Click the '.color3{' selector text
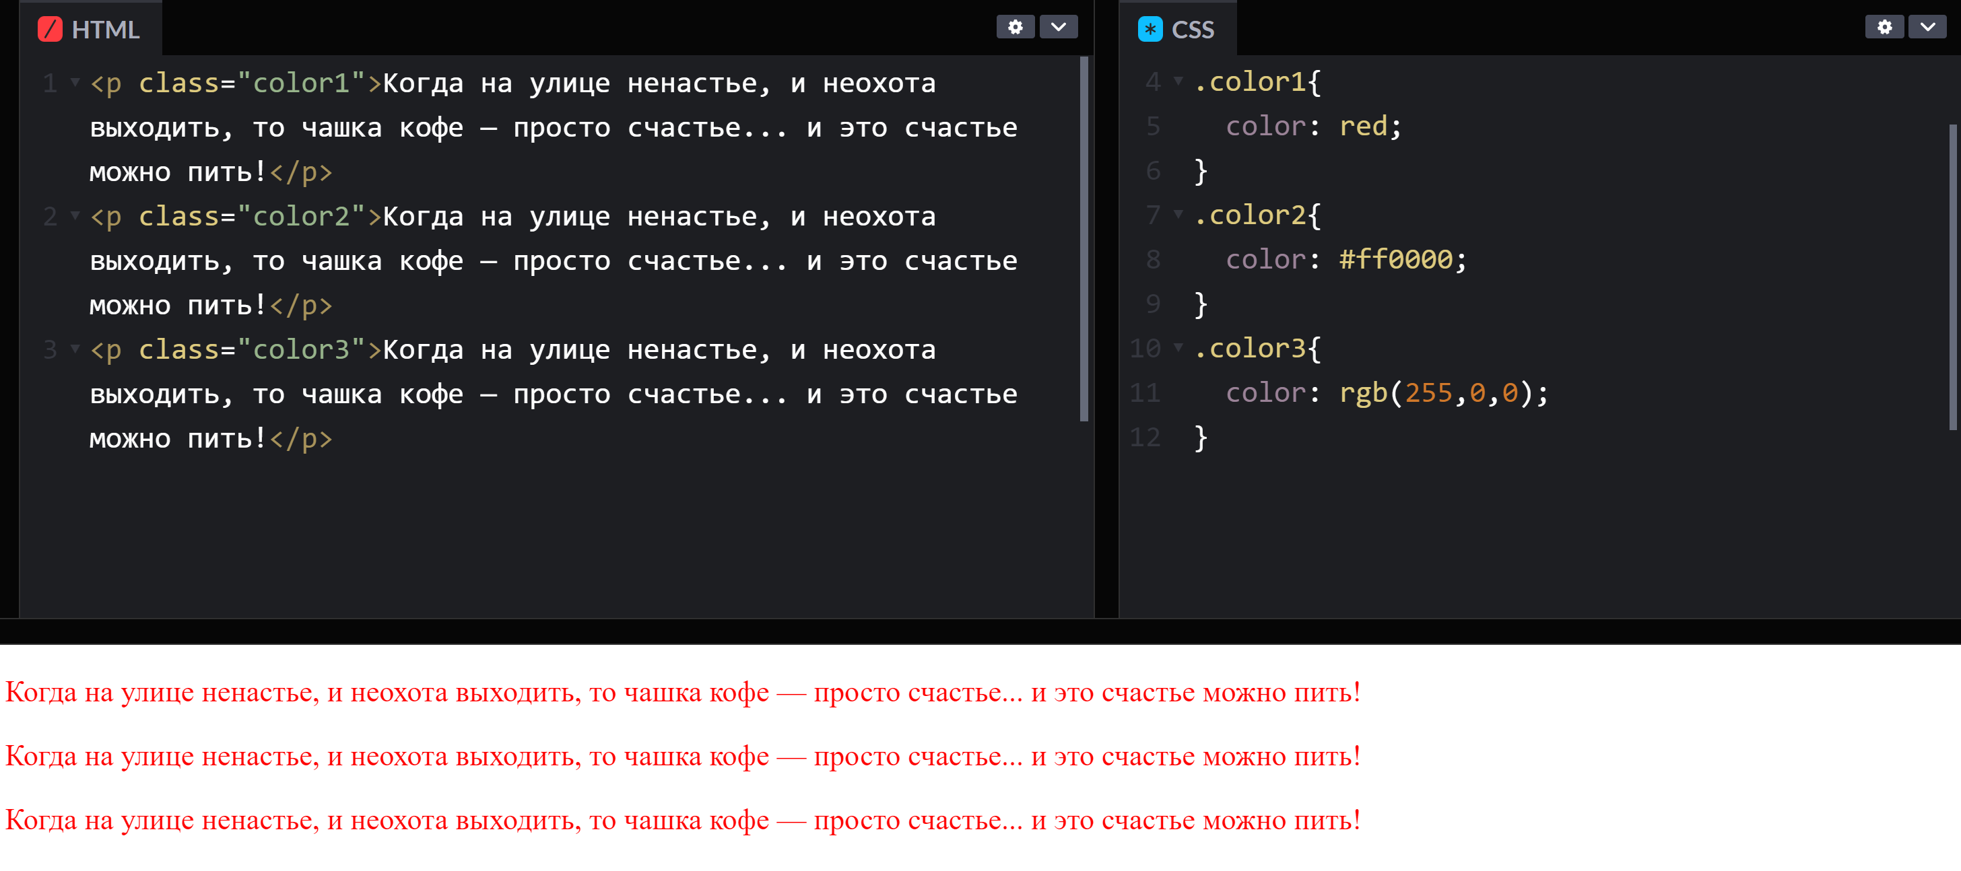Image resolution: width=1961 pixels, height=871 pixels. [x=1257, y=349]
